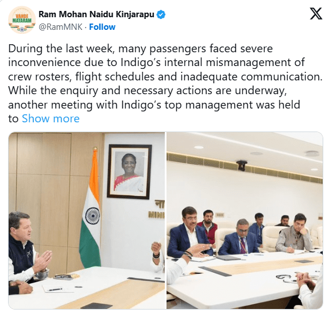Open the Vande Mataram profile avatar
Screen dimensions: 329x313
(22, 20)
